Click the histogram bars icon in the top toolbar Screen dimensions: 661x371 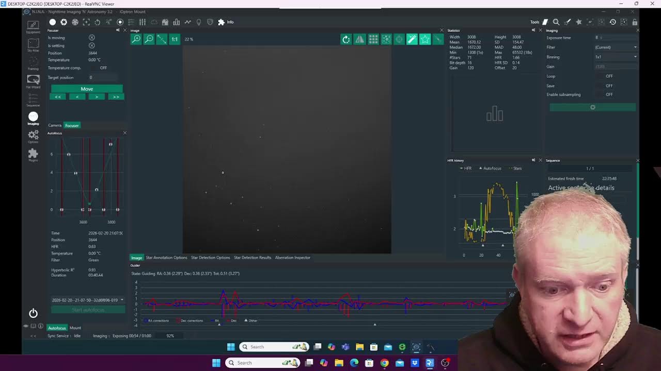(x=176, y=22)
